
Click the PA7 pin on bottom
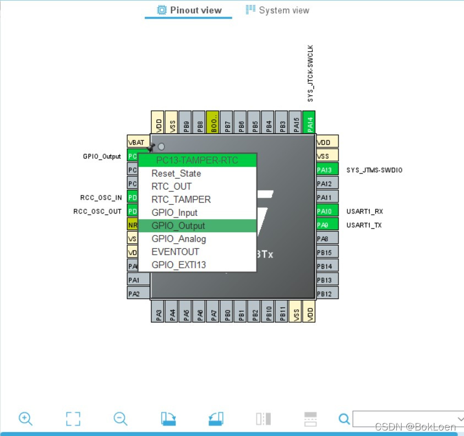coord(213,312)
